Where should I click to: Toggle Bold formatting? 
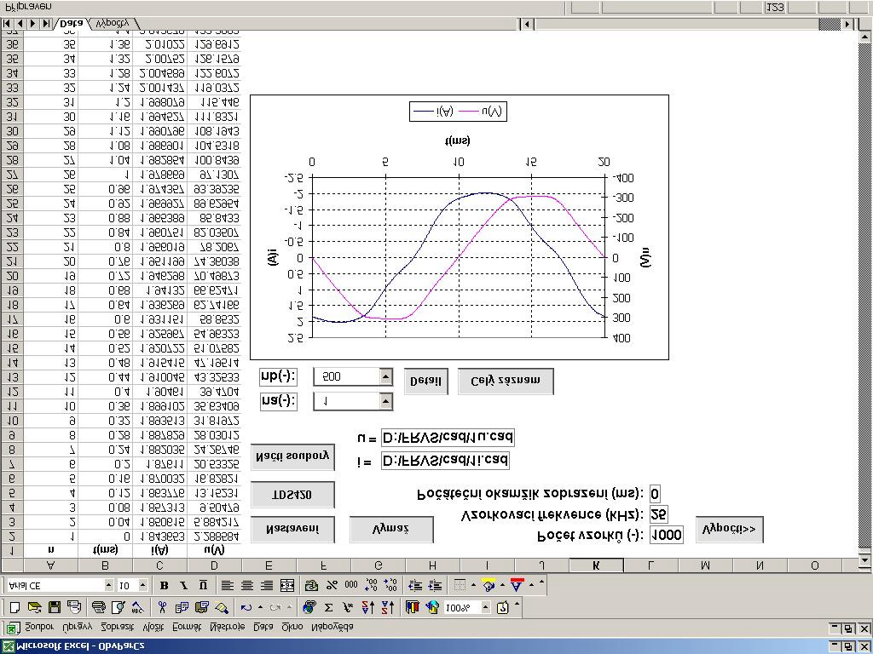pyautogui.click(x=164, y=585)
